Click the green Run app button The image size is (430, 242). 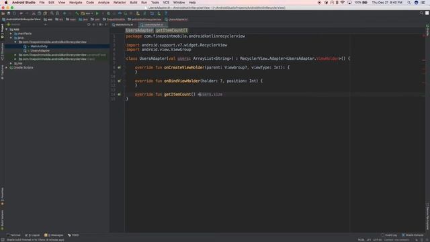[97, 13]
